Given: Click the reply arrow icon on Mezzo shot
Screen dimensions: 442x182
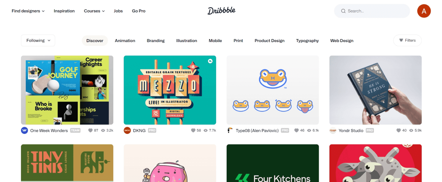Looking at the screenshot, I should pyautogui.click(x=210, y=61).
